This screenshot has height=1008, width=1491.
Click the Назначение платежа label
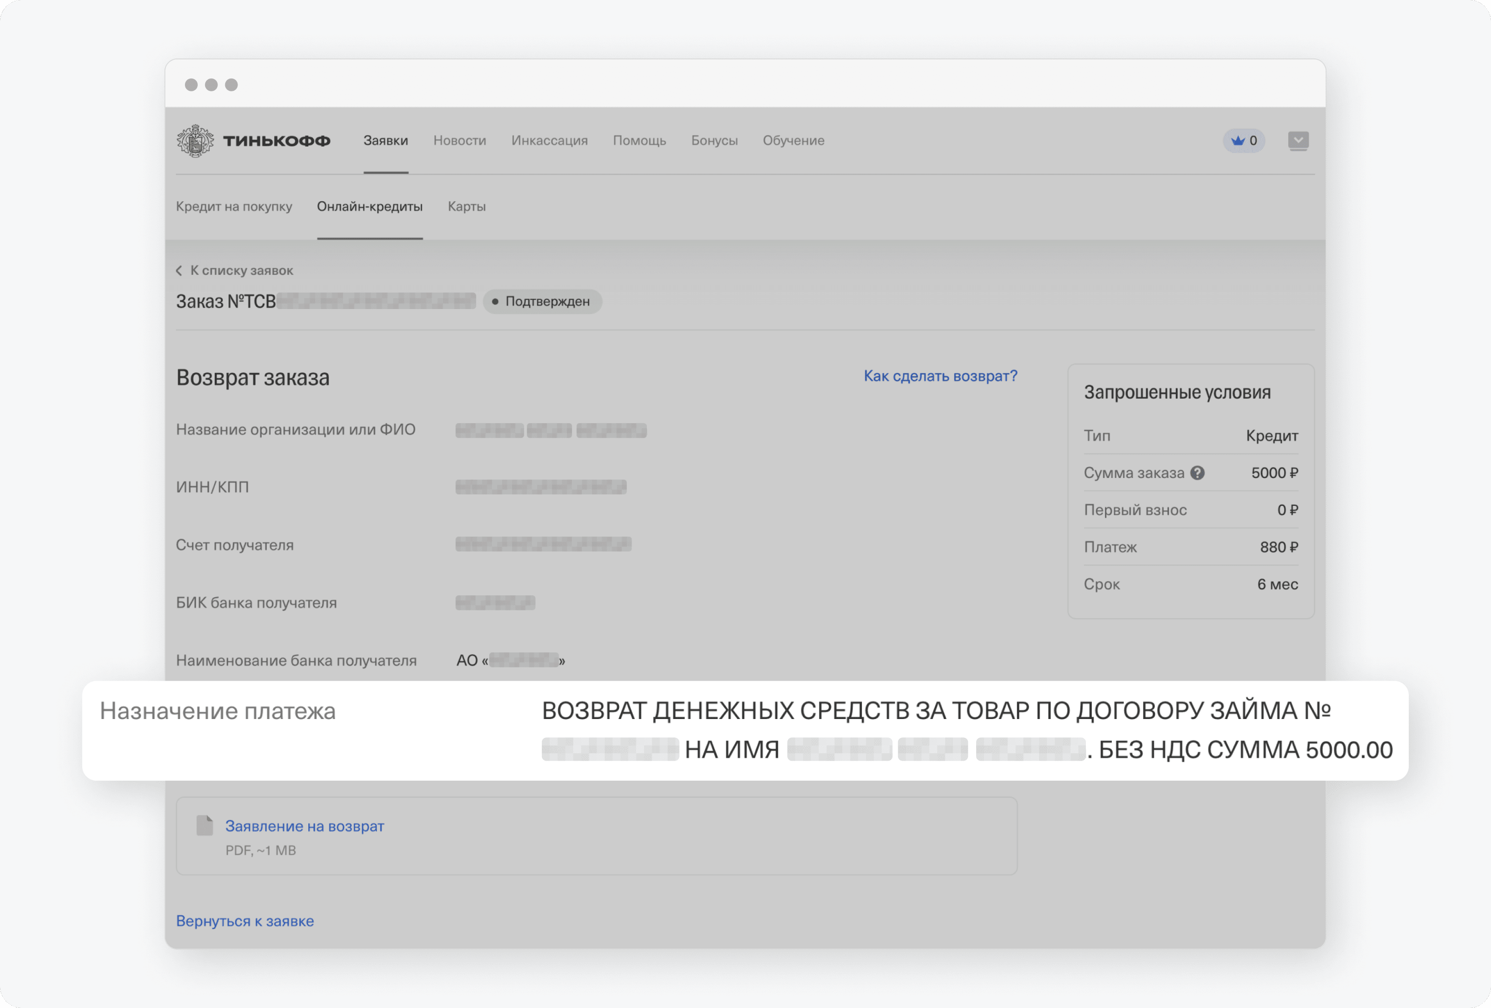217,711
